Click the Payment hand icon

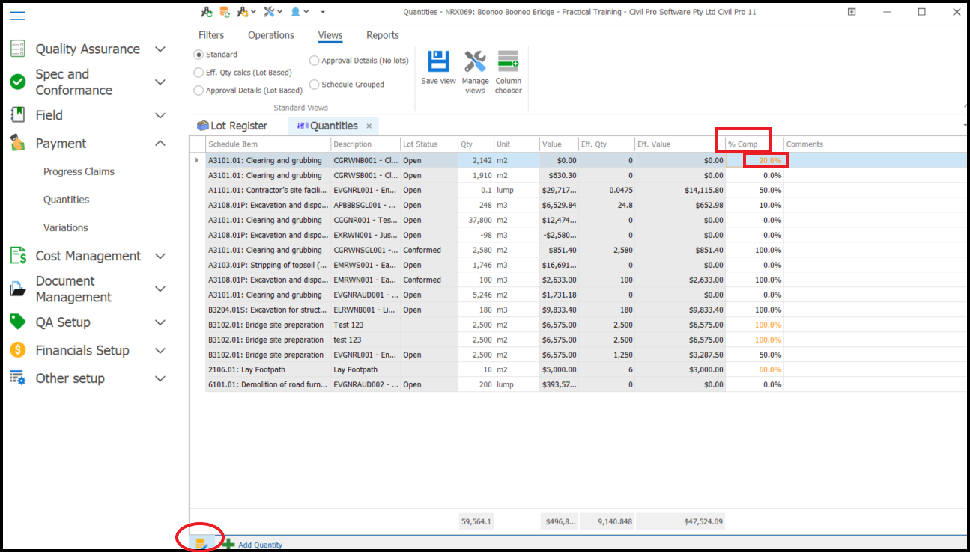point(18,143)
